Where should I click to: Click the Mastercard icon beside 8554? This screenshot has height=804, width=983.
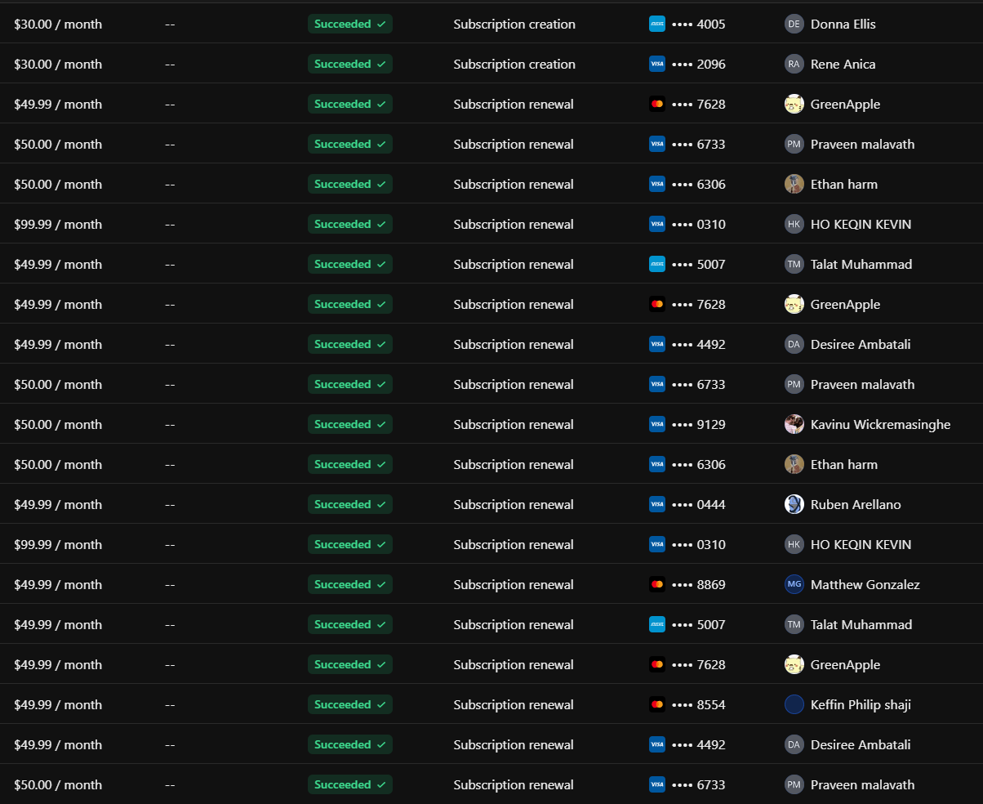(x=657, y=705)
